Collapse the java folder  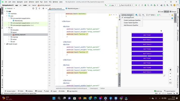(x=7, y=16)
